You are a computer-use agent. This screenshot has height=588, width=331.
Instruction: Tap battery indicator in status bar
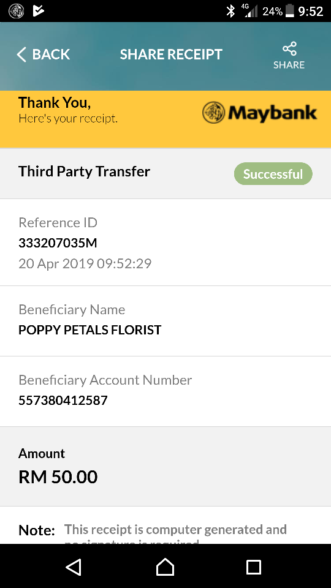coord(289,11)
